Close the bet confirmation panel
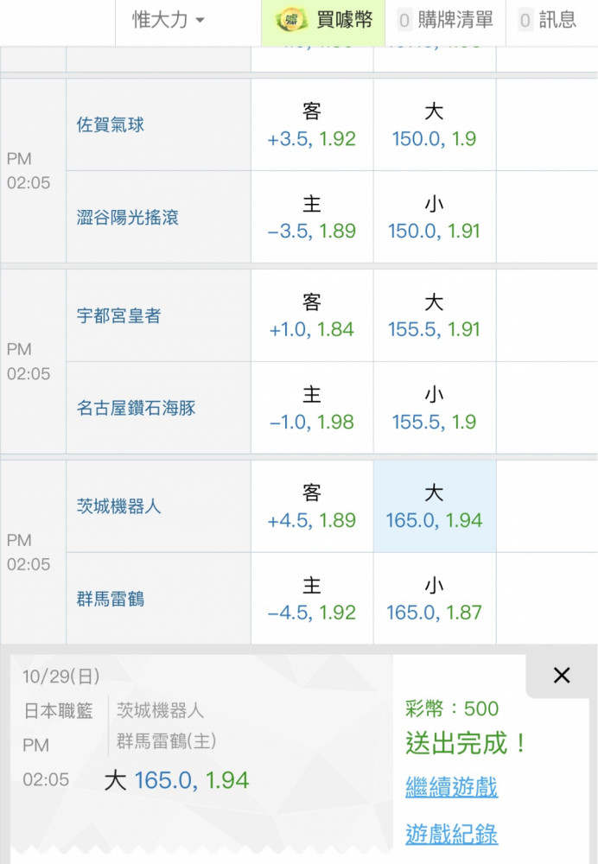598x864 pixels. coord(561,675)
